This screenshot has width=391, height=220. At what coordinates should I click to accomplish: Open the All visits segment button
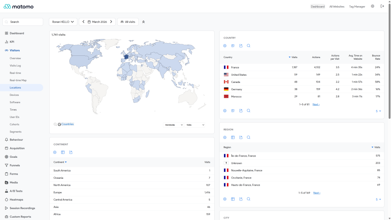tap(128, 22)
